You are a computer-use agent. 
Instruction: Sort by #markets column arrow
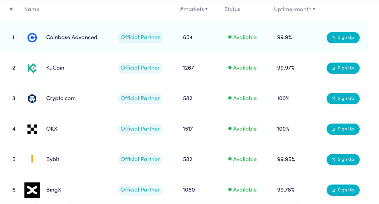tap(206, 9)
